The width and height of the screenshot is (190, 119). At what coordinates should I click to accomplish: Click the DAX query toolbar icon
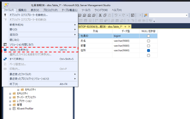pos(94,15)
